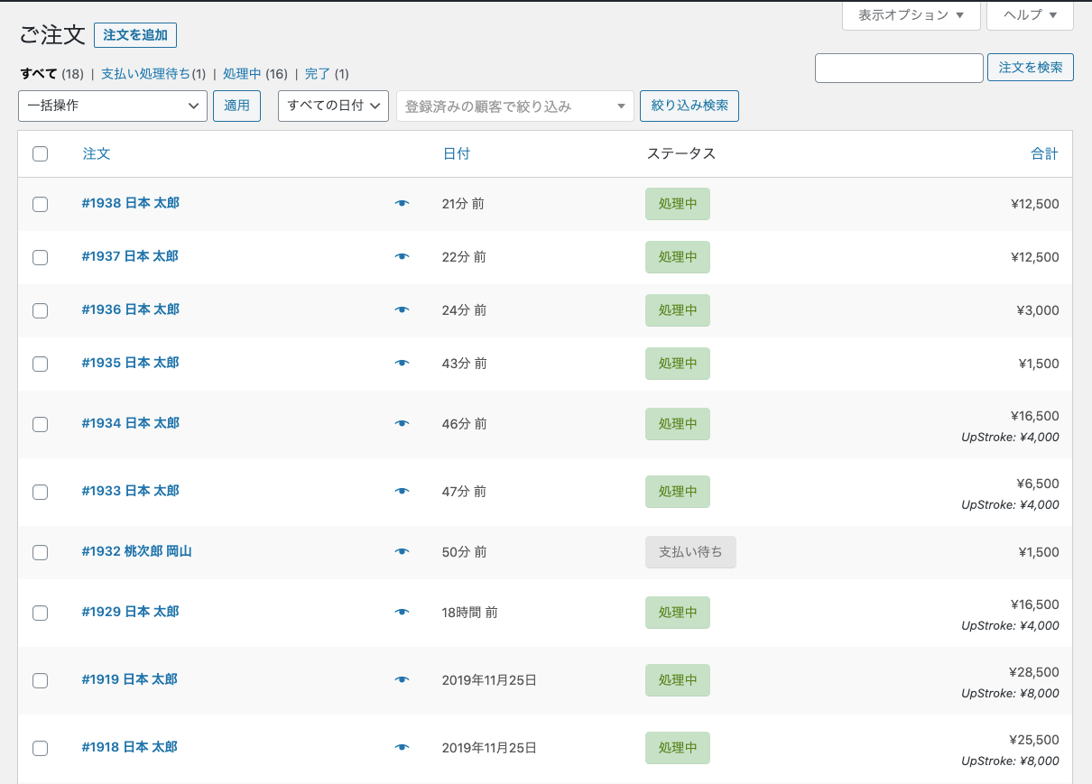Expand the ヘルプ help panel
The image size is (1092, 784).
tap(1031, 15)
